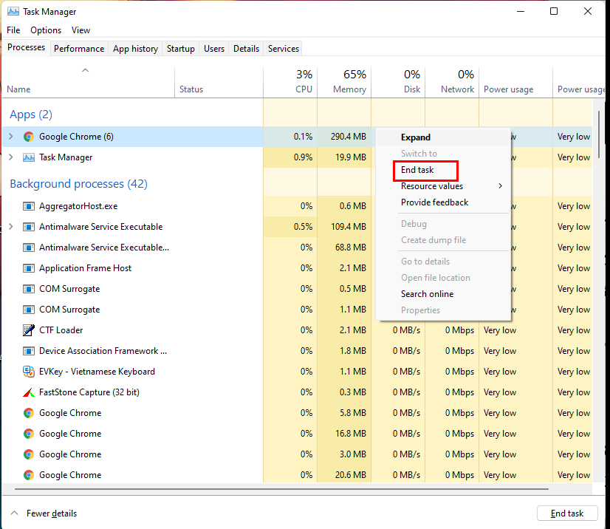Click the Chrome icon with 16.8 MB memory

28,434
